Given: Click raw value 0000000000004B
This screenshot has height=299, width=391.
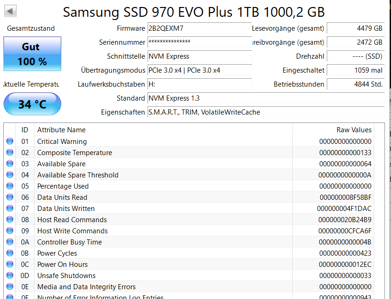Looking at the screenshot, I should pyautogui.click(x=345, y=242).
